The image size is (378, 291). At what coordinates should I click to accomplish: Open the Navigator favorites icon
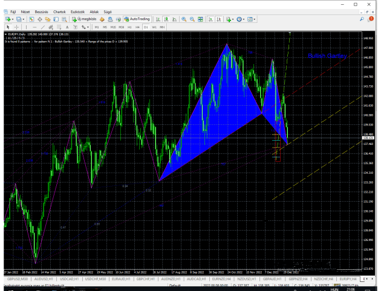pyautogui.click(x=48, y=19)
